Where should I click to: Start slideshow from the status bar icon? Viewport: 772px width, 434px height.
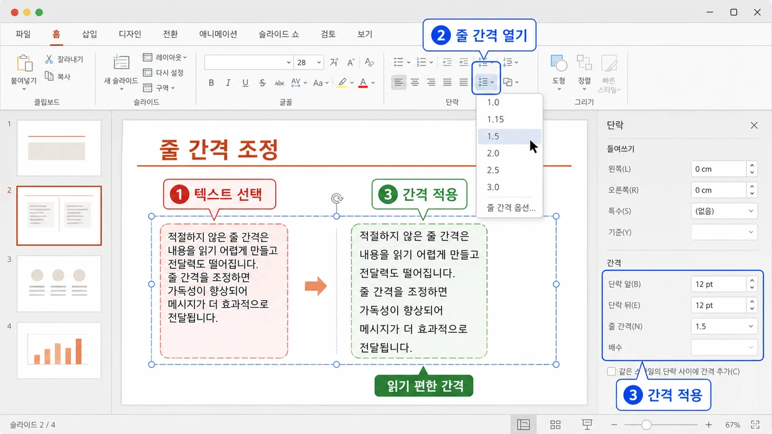pos(586,425)
